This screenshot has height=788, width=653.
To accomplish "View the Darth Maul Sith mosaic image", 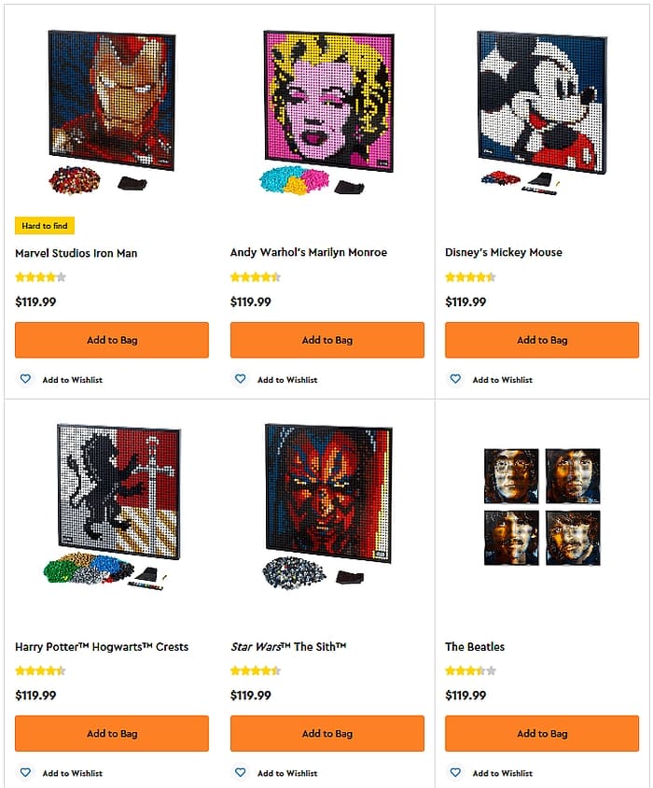I will [x=327, y=505].
